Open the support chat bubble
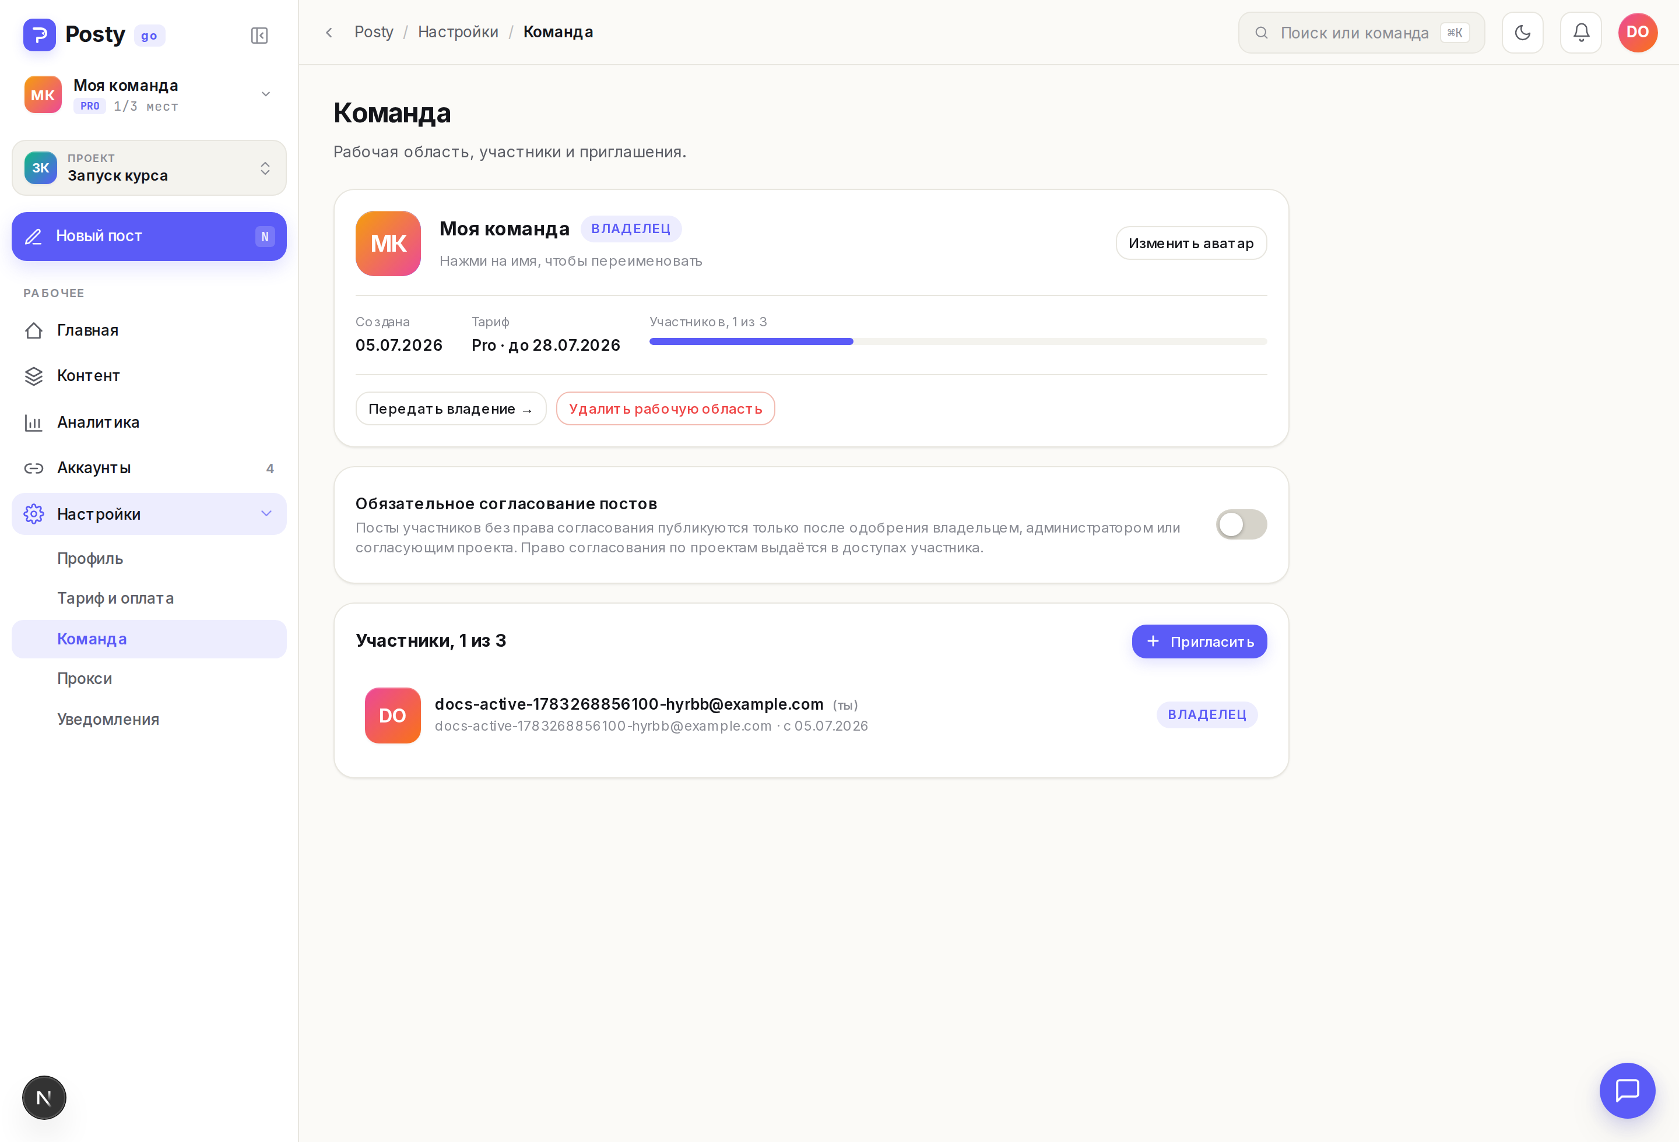Image resolution: width=1679 pixels, height=1142 pixels. pos(1627,1090)
